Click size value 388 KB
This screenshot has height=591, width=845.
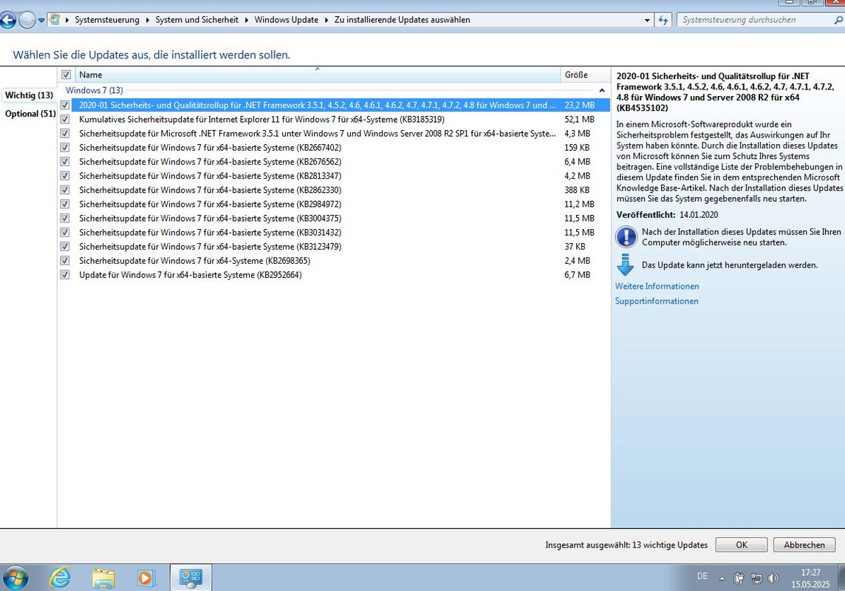(577, 190)
